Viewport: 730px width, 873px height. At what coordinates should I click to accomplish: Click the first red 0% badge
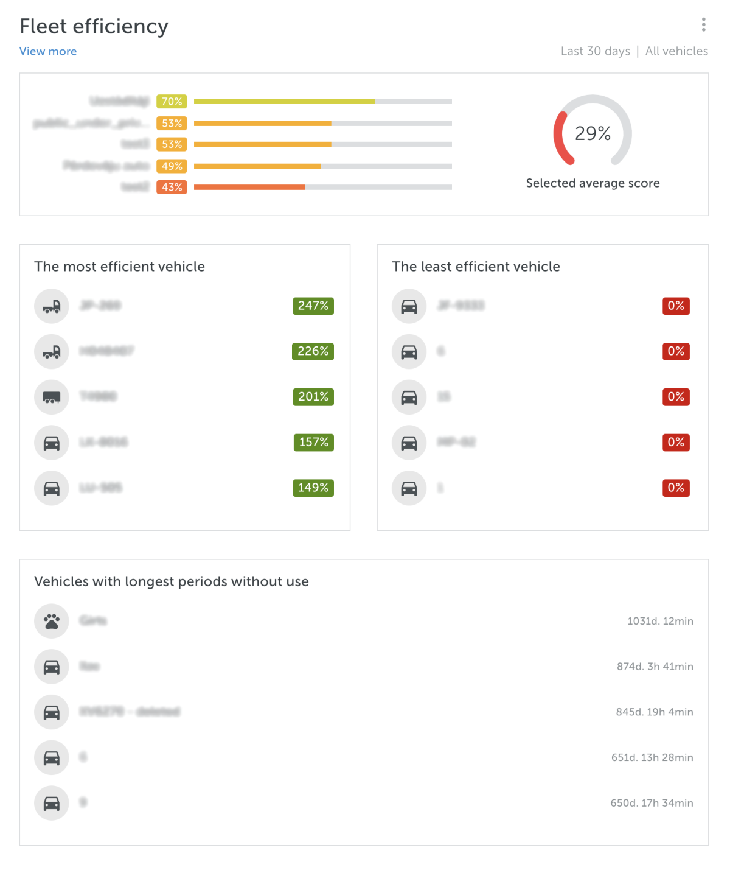(x=676, y=306)
